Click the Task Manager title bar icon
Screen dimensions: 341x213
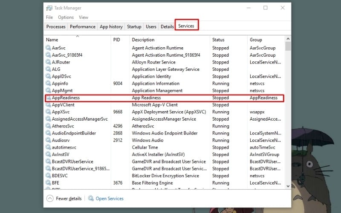tap(49, 8)
